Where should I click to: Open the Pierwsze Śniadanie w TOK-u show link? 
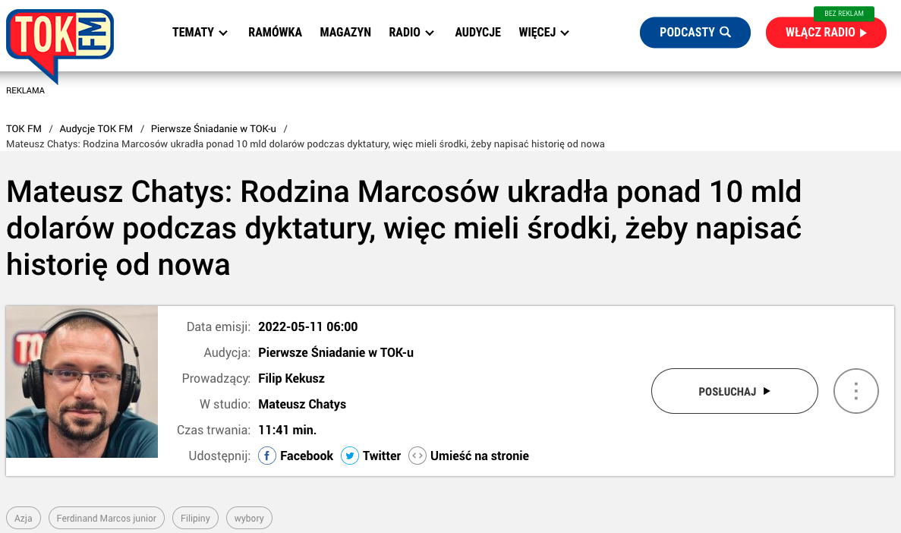(x=336, y=352)
